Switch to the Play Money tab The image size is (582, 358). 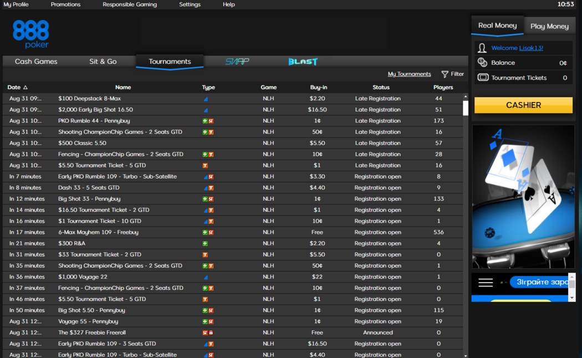click(x=549, y=26)
